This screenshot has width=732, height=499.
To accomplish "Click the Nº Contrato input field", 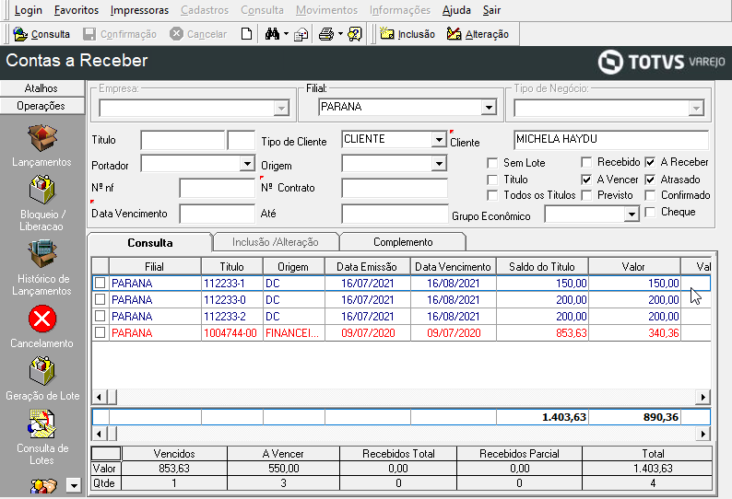I will (395, 188).
